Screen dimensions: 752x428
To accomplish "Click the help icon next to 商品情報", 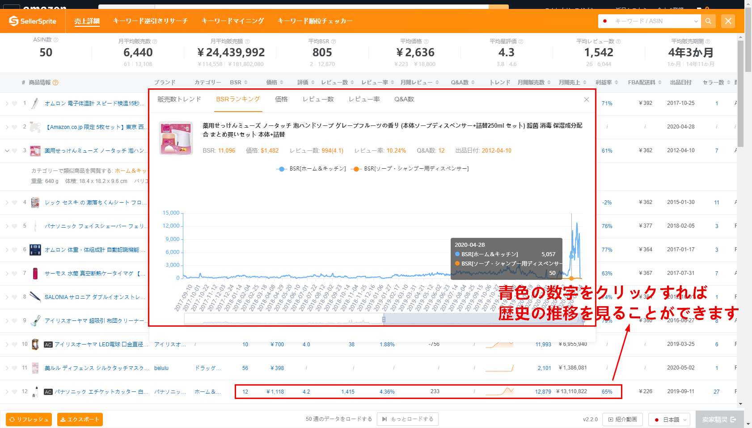I will [55, 83].
